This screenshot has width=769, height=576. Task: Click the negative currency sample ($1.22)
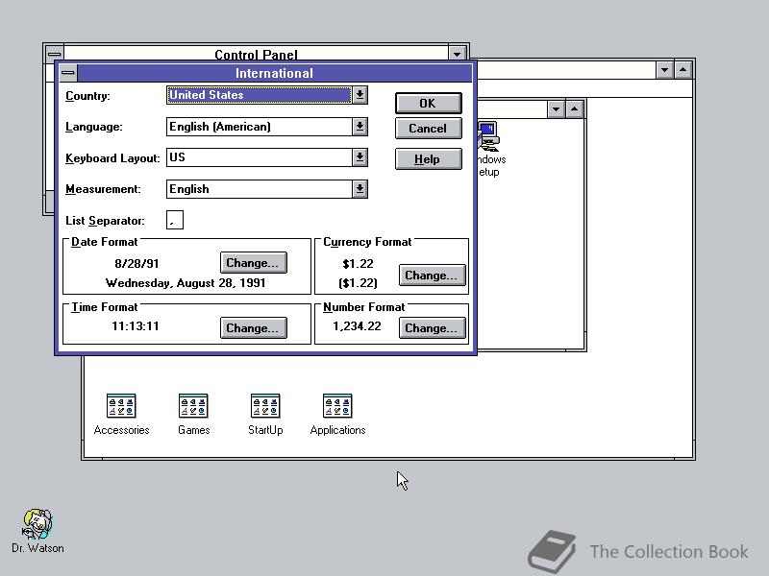point(358,283)
